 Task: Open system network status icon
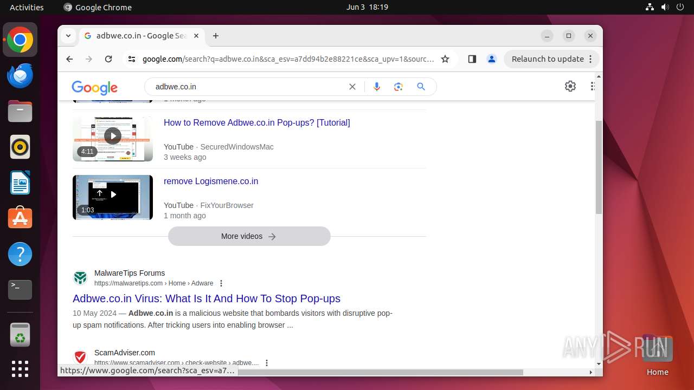(x=650, y=7)
